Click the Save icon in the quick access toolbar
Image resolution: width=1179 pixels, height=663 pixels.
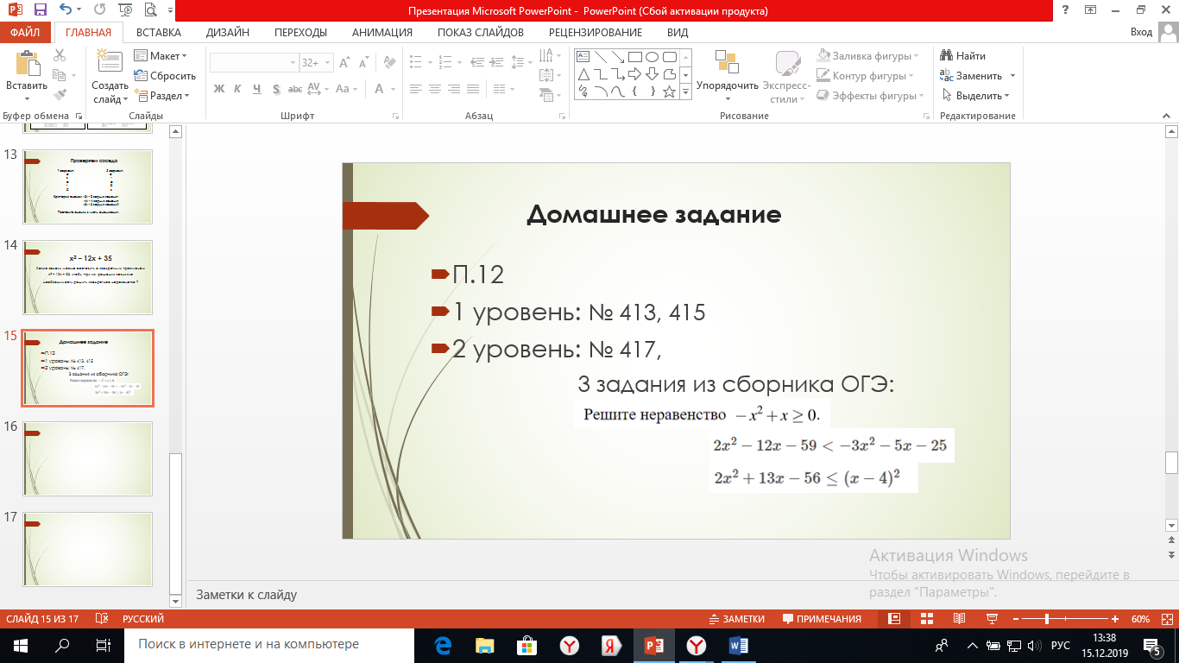[41, 10]
